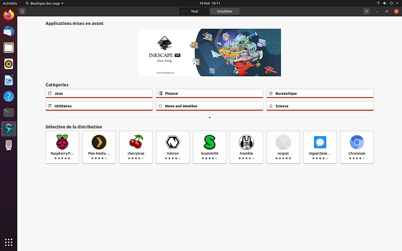Click the volume icon in top bar
This screenshot has height=251, width=402.
(x=385, y=3)
